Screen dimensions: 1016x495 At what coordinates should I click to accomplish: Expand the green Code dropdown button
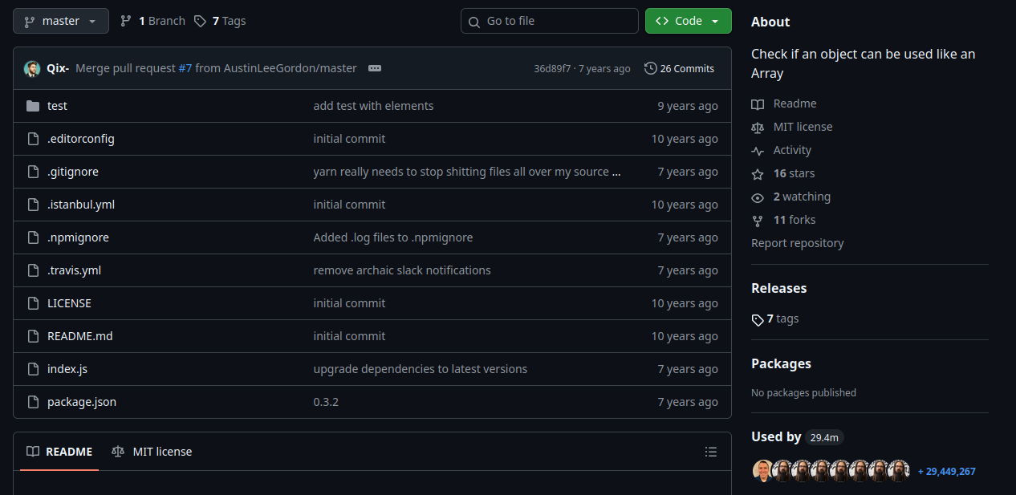click(689, 21)
